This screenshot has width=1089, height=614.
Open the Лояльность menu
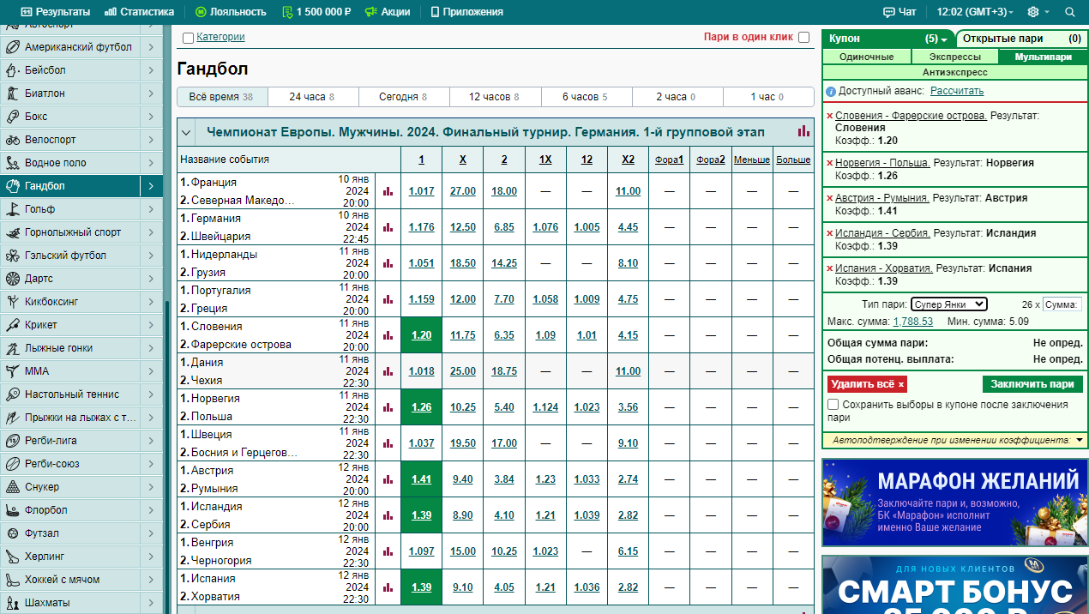point(231,12)
